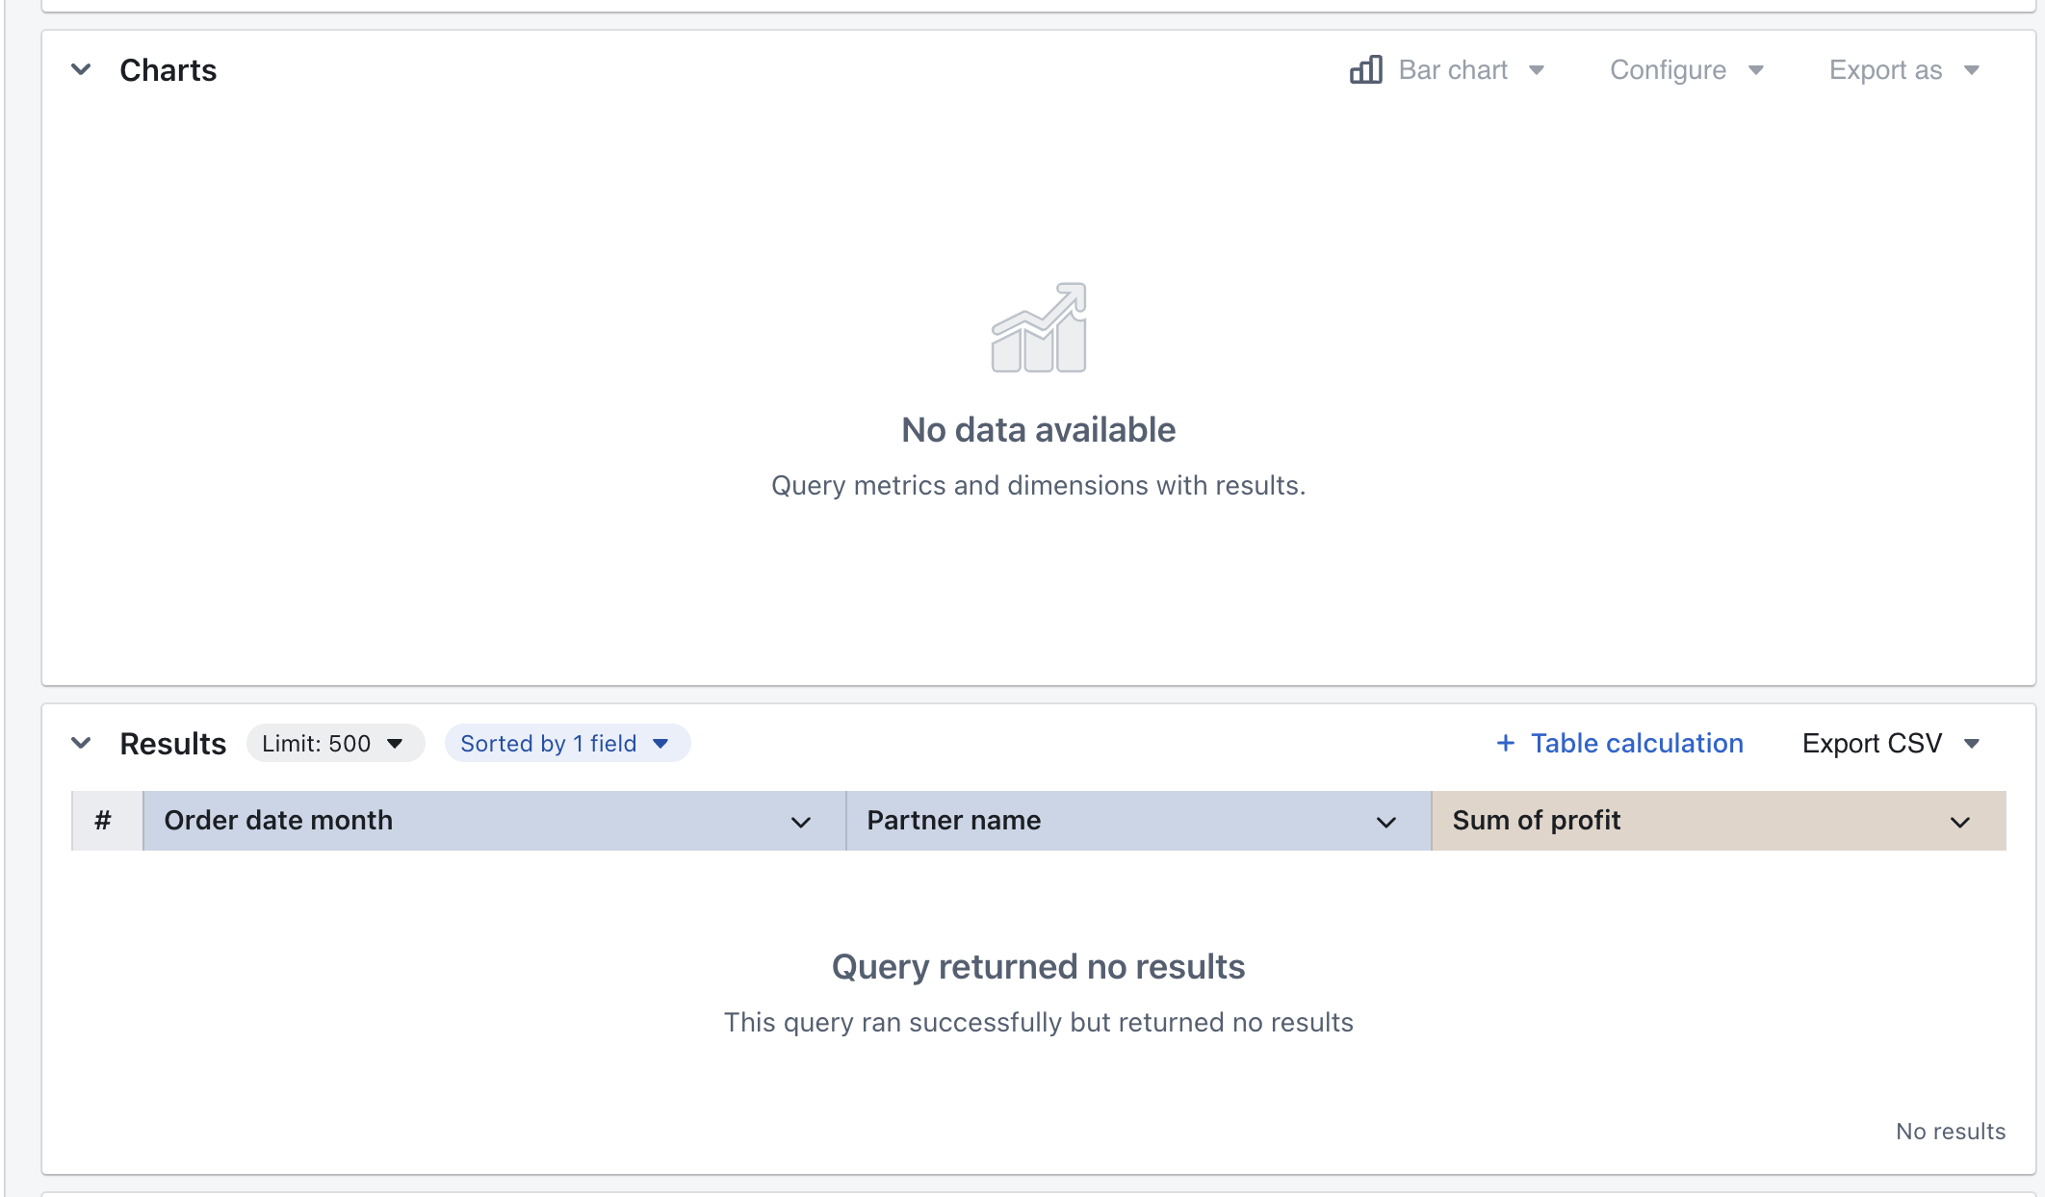Open the Partner name column menu
Image resolution: width=2045 pixels, height=1197 pixels.
pyautogui.click(x=1385, y=823)
